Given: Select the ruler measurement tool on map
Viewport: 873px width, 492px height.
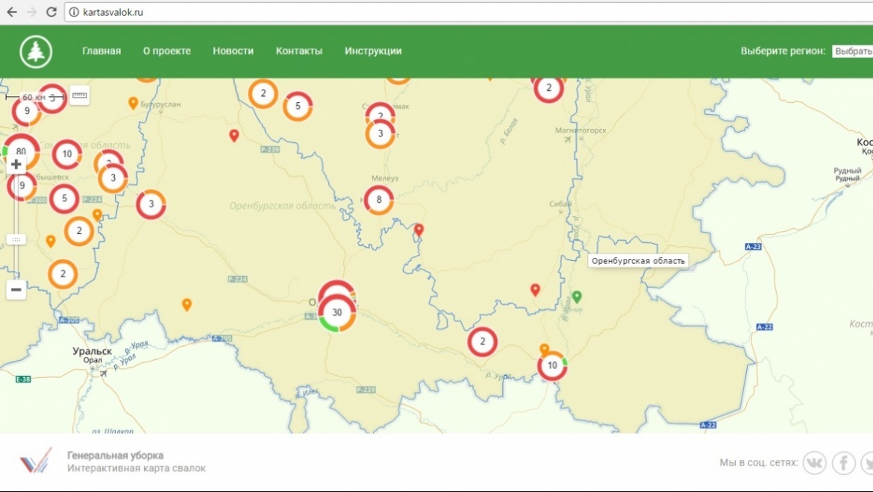Looking at the screenshot, I should coord(80,95).
